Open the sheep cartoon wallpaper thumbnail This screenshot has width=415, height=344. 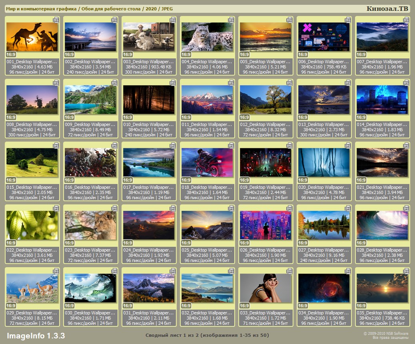click(x=149, y=37)
